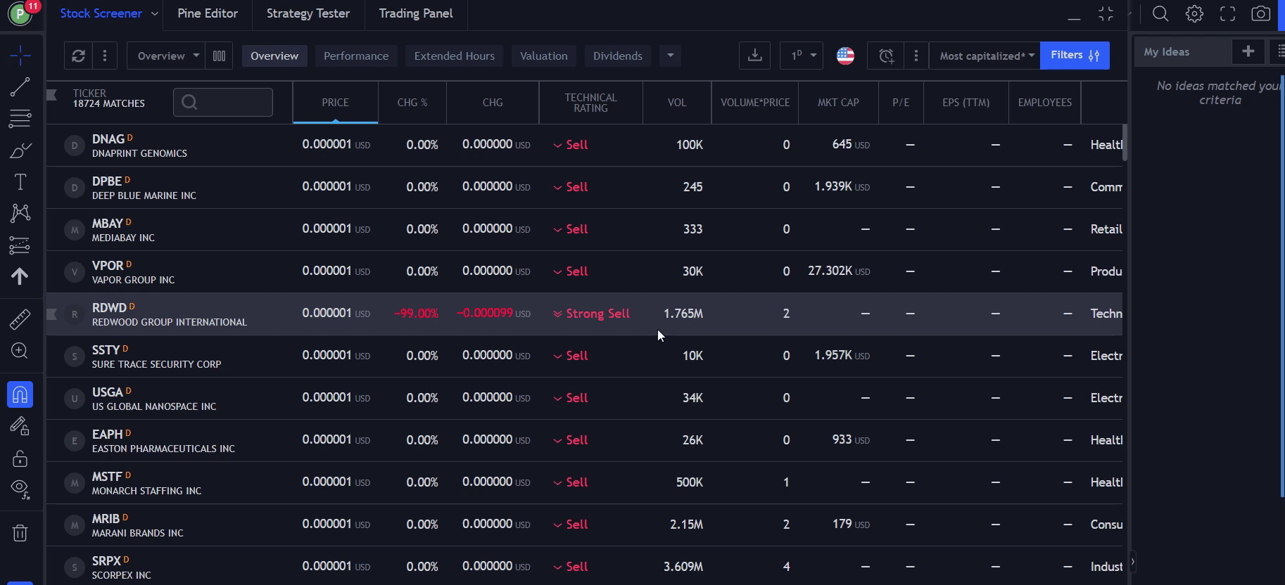This screenshot has height=585, width=1285.
Task: Open the Filters button
Action: tap(1075, 56)
